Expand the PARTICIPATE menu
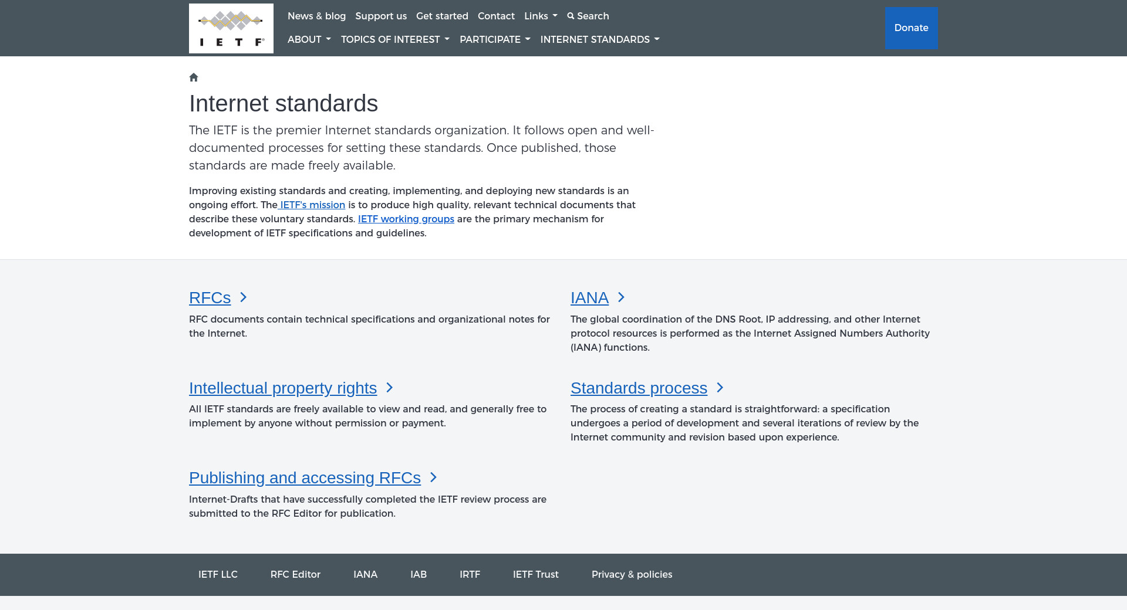This screenshot has height=610, width=1127. (495, 39)
